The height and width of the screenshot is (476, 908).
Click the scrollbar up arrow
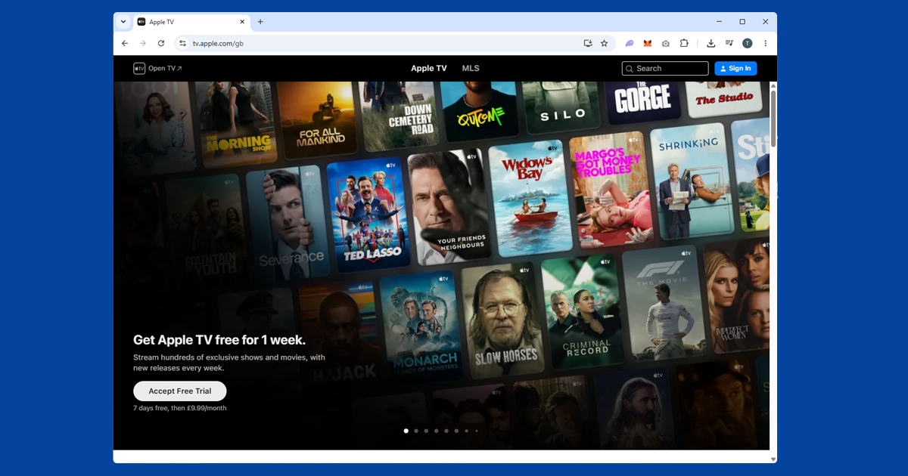773,85
